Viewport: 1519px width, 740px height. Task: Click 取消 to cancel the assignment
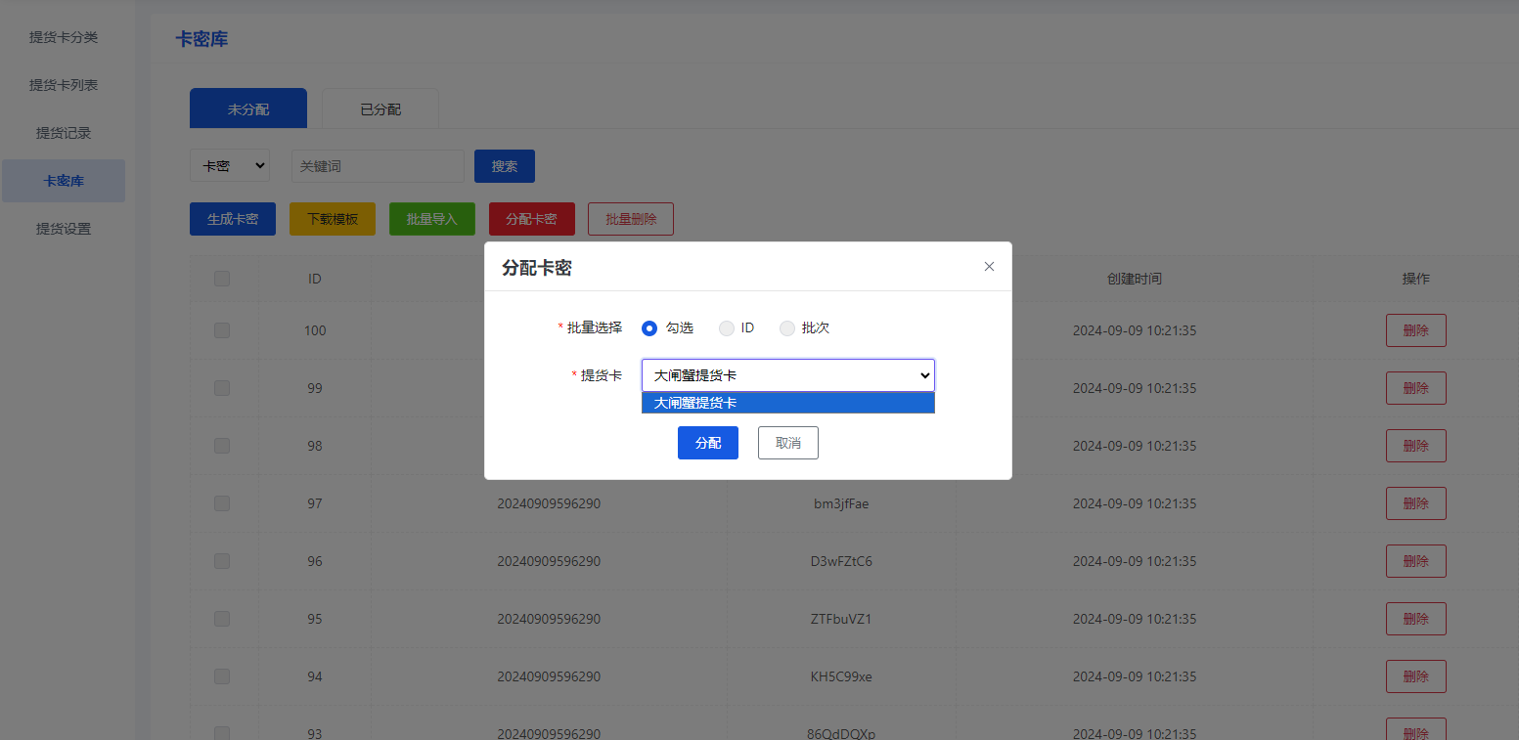[x=787, y=442]
